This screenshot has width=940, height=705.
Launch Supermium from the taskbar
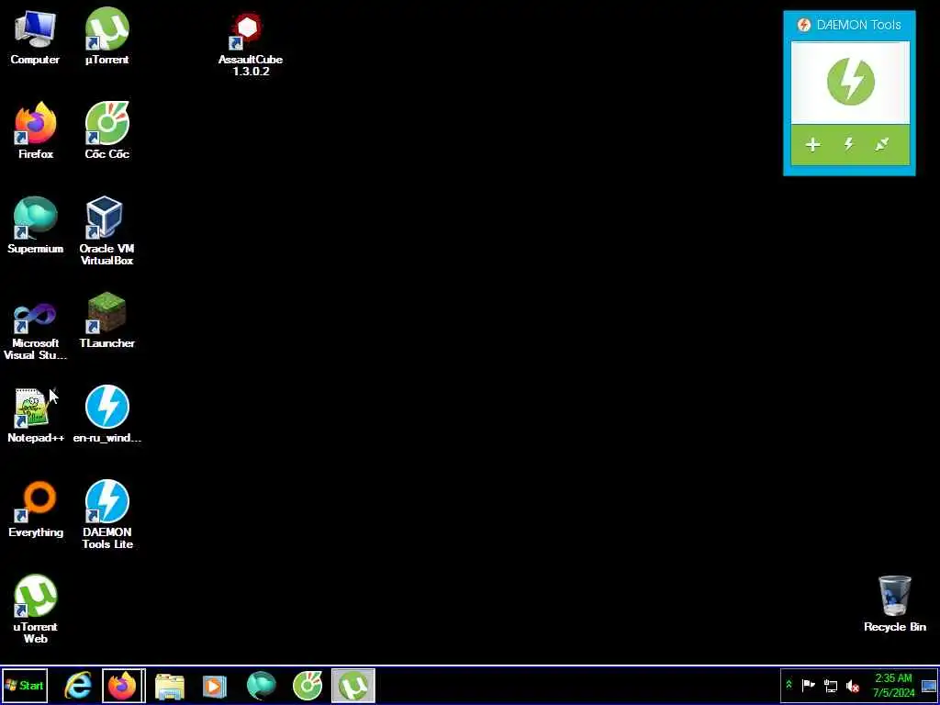click(x=261, y=686)
